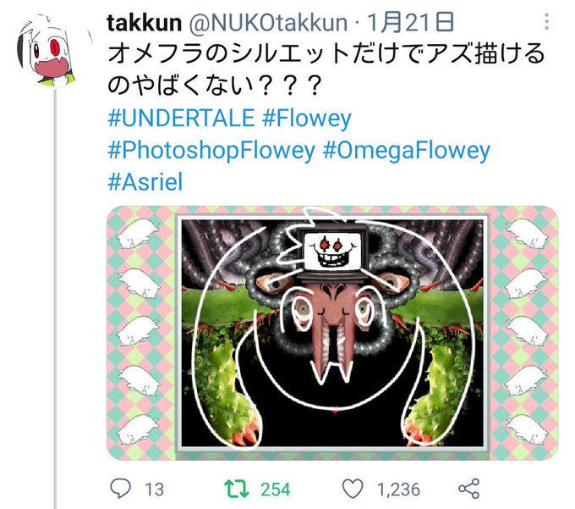Open the #OmegaFlowey hashtag

(407, 152)
